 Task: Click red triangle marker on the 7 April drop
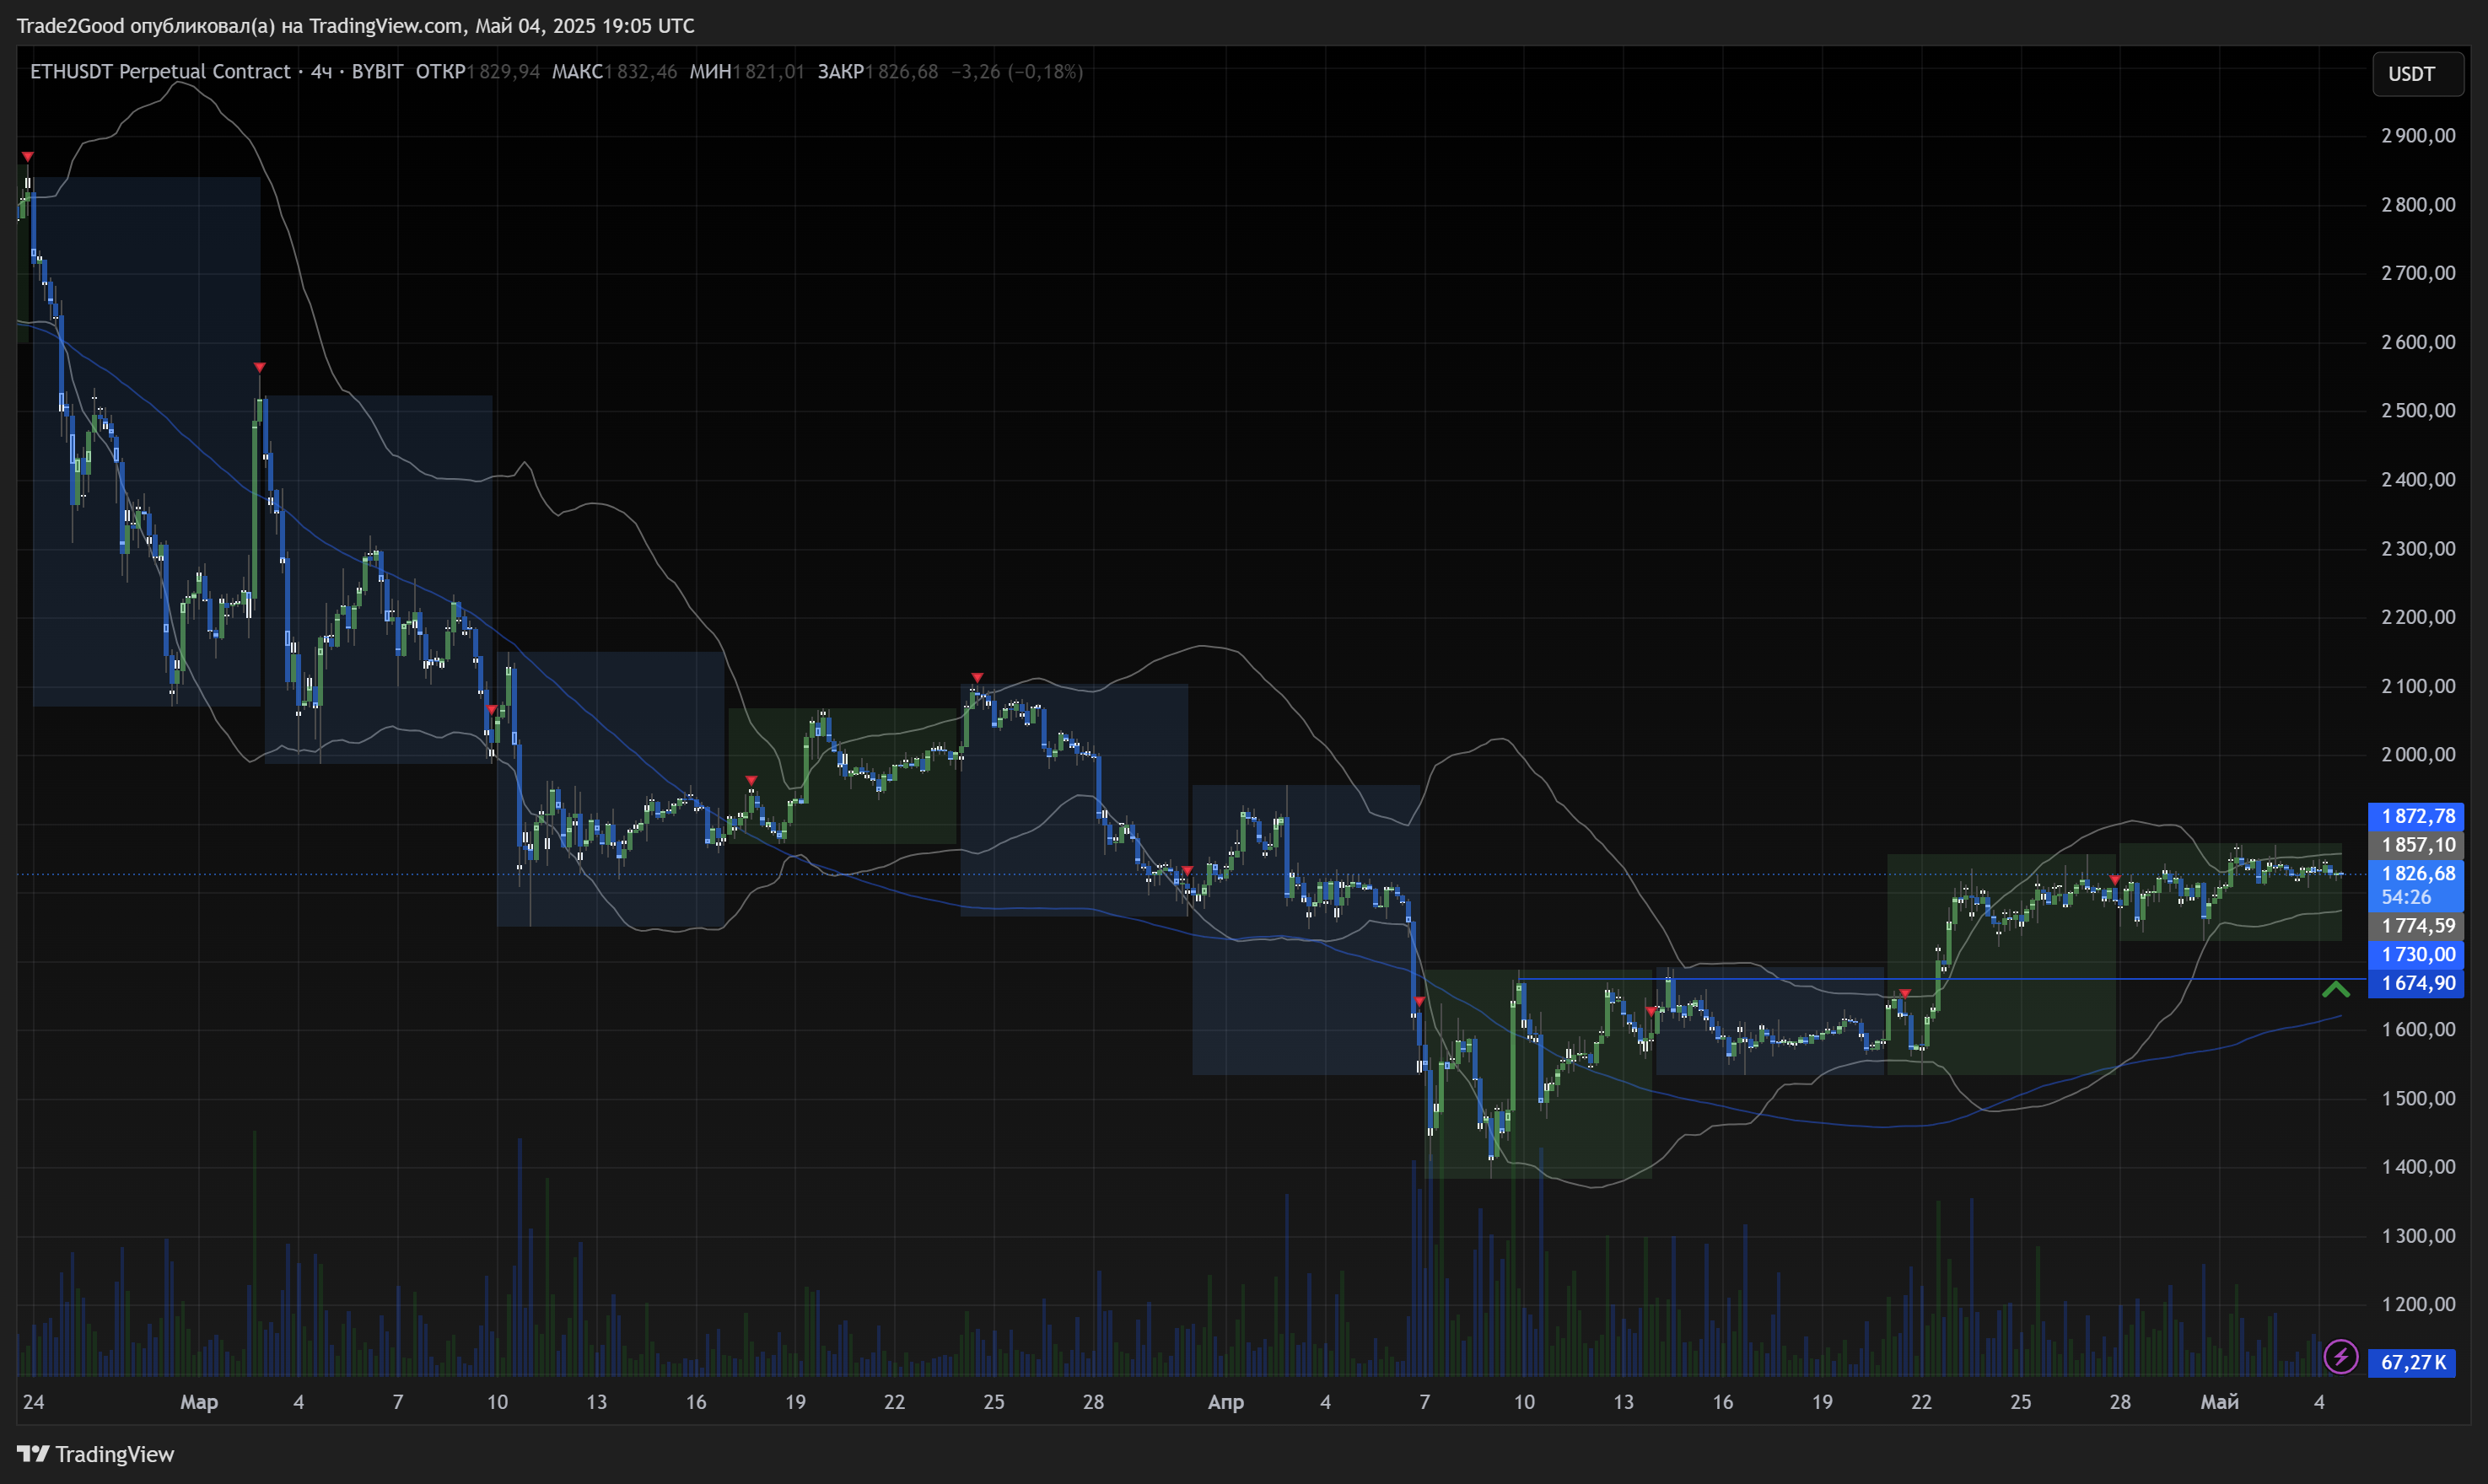click(1419, 1001)
